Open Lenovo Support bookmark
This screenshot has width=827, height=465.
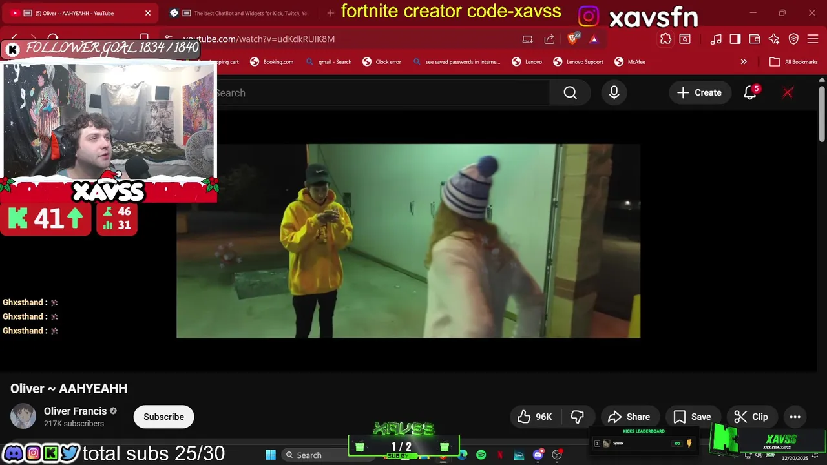[578, 62]
